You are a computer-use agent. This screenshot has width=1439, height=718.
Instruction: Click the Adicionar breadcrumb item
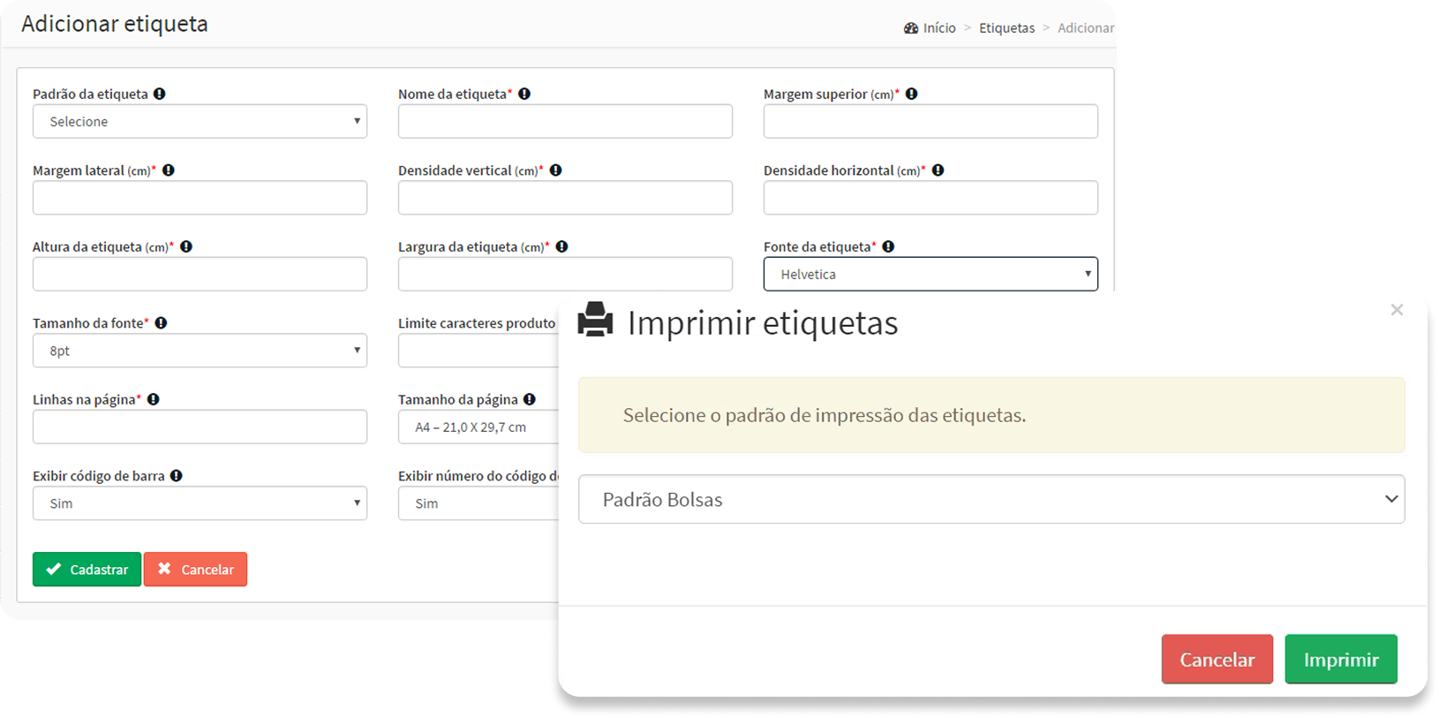coord(1086,28)
